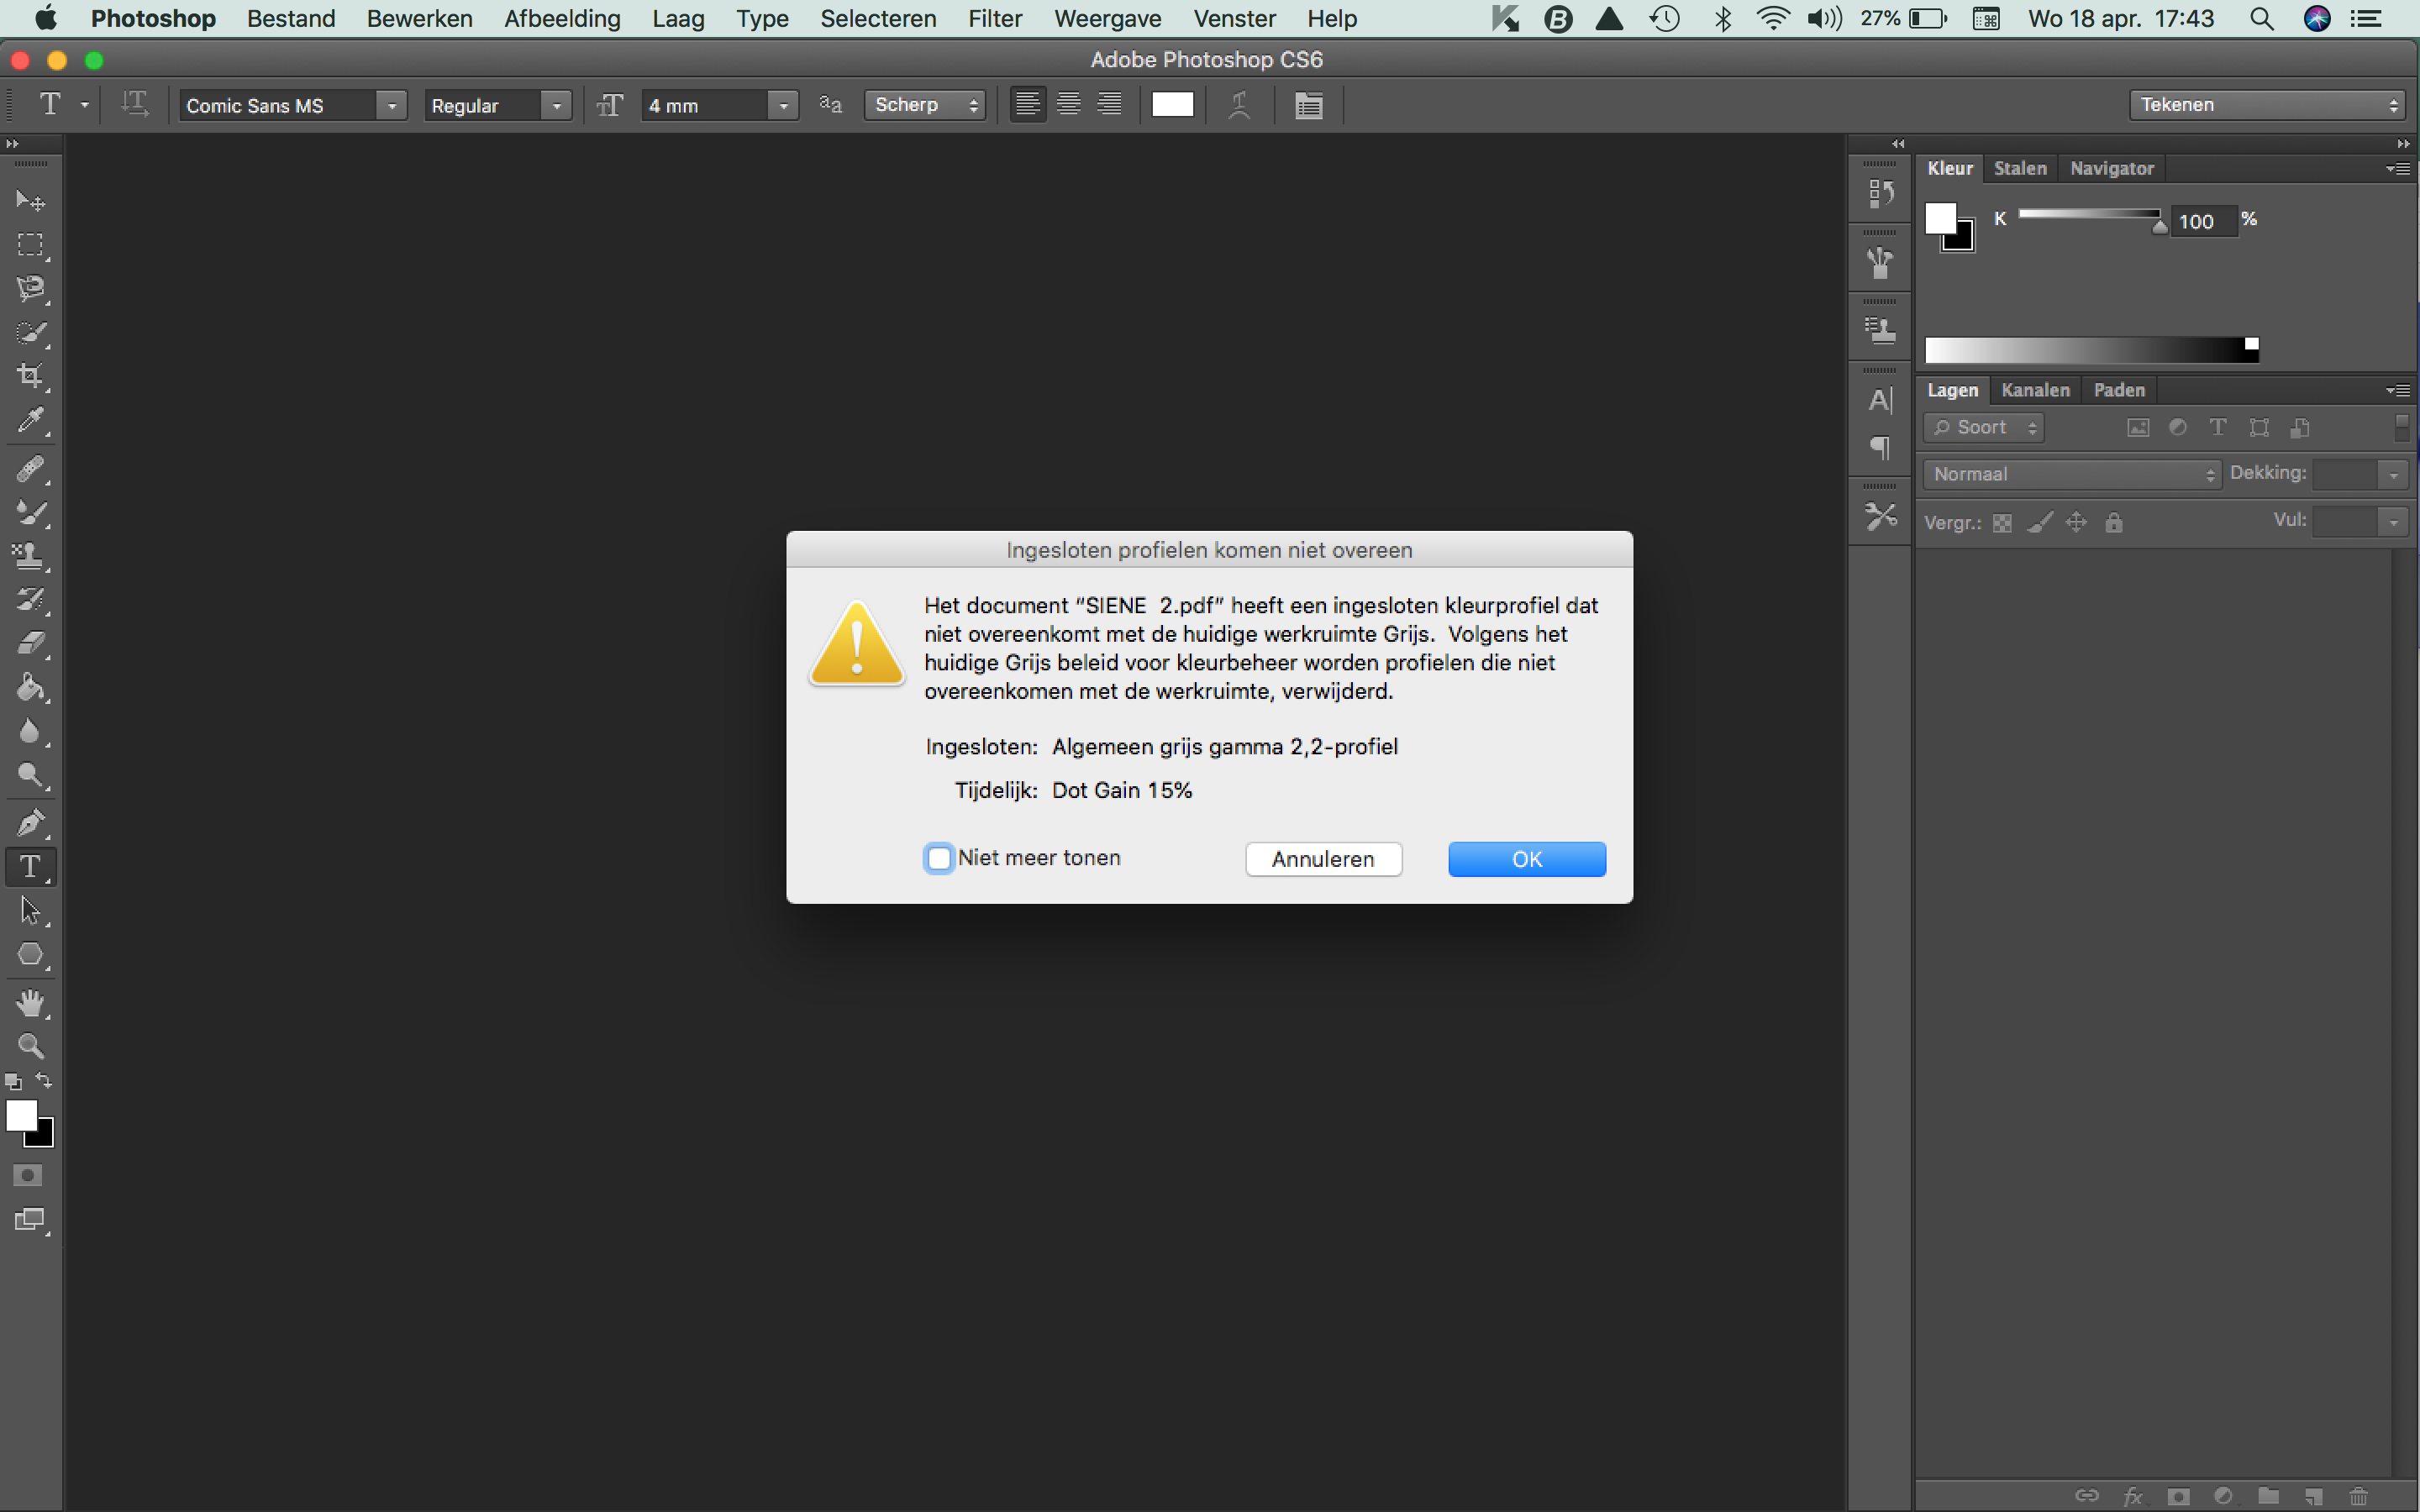The image size is (2420, 1512).
Task: Select the Crop tool
Action: (x=30, y=376)
